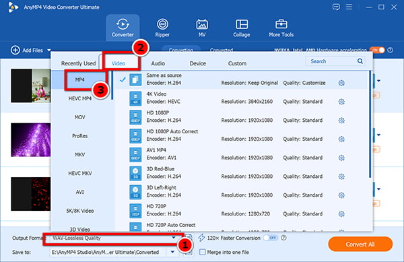This screenshot has height=262, width=404.
Task: Expand Add Files dropdown arrow
Action: 48,51
